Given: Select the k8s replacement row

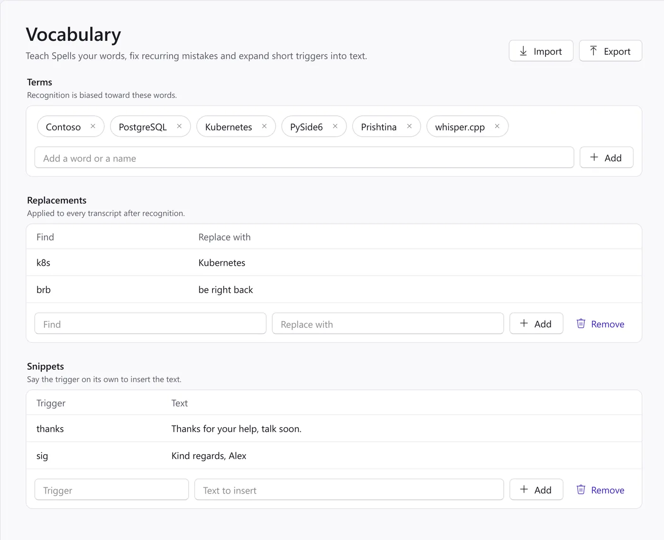Looking at the screenshot, I should (x=334, y=262).
